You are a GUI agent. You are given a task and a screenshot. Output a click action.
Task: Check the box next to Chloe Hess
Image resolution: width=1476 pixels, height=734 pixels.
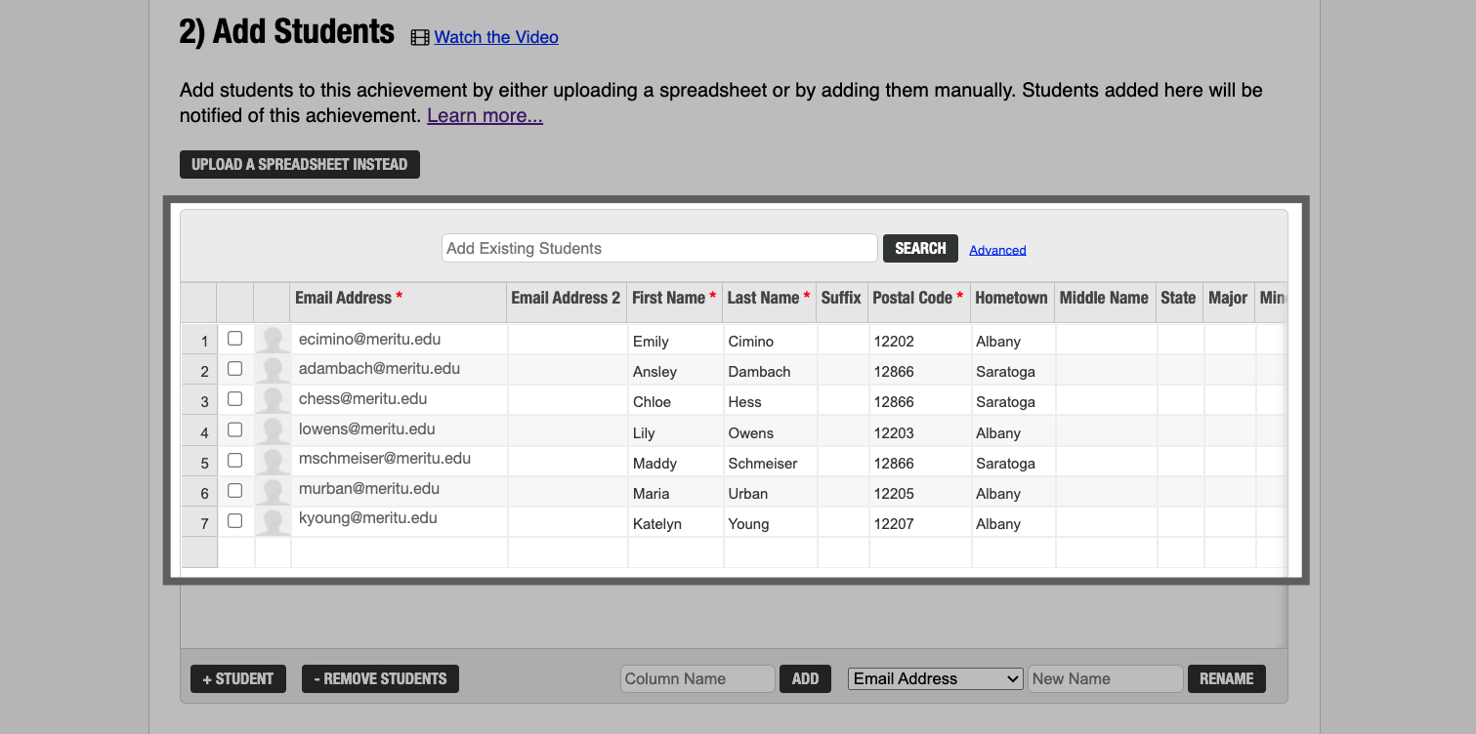(x=234, y=399)
